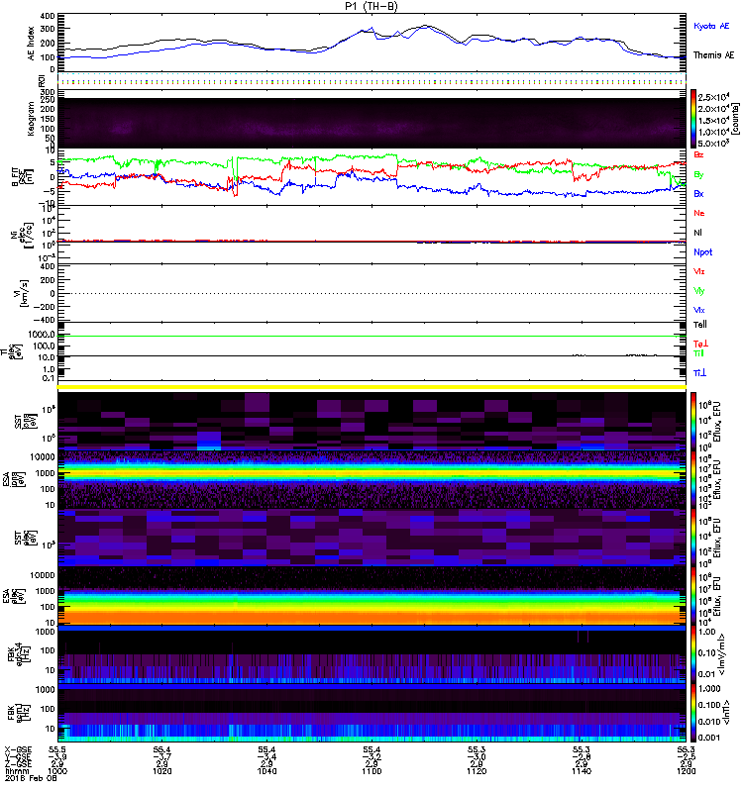Click the P1 (TH-B) plot title
Image resolution: width=743 pixels, height=792 pixels.
(x=371, y=6)
